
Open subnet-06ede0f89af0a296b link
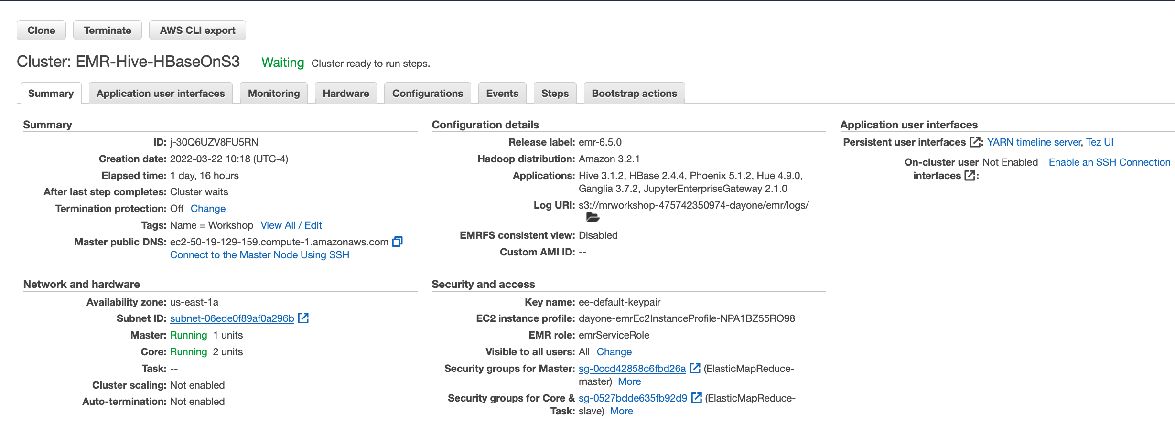click(x=232, y=318)
